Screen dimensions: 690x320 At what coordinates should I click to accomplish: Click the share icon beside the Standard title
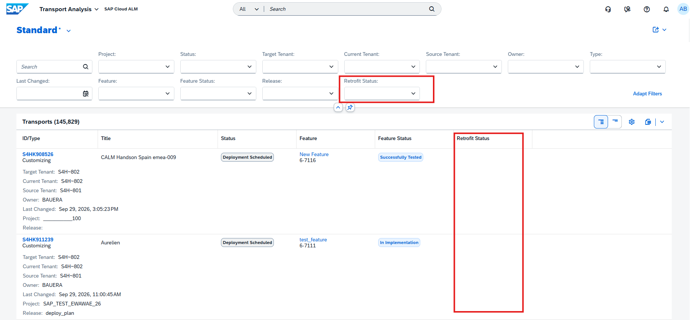656,30
